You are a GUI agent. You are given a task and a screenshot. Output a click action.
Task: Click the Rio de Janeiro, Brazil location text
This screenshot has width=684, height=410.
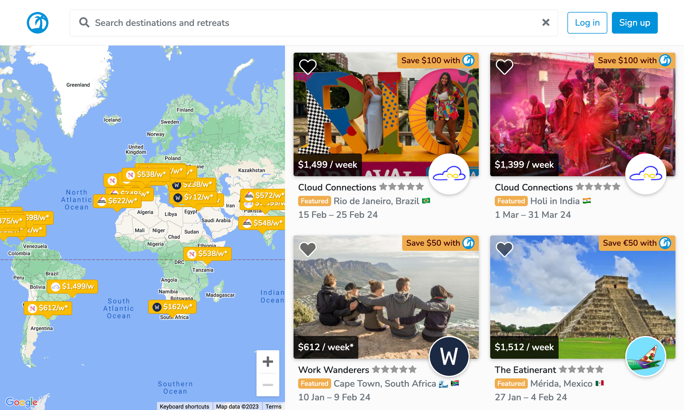tap(376, 201)
